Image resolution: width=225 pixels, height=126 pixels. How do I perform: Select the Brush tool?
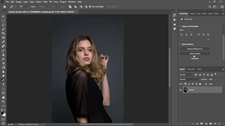point(3,50)
